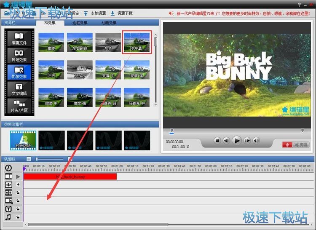Click the preview seek bar start handle
Screen dimensions: 316x230
coord(171,131)
